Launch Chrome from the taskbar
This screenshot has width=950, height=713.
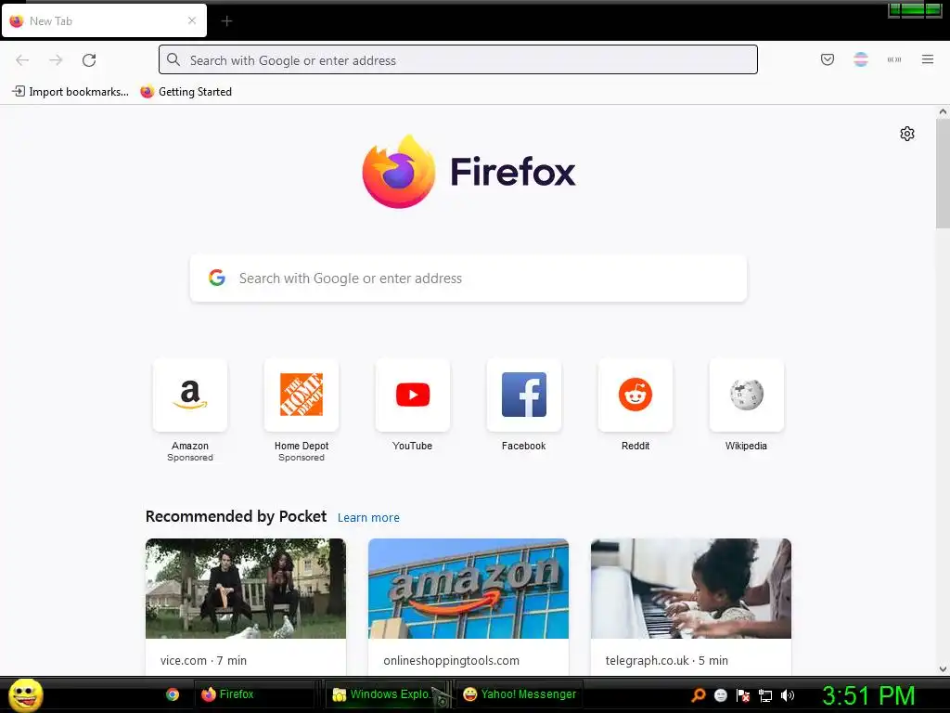(173, 694)
